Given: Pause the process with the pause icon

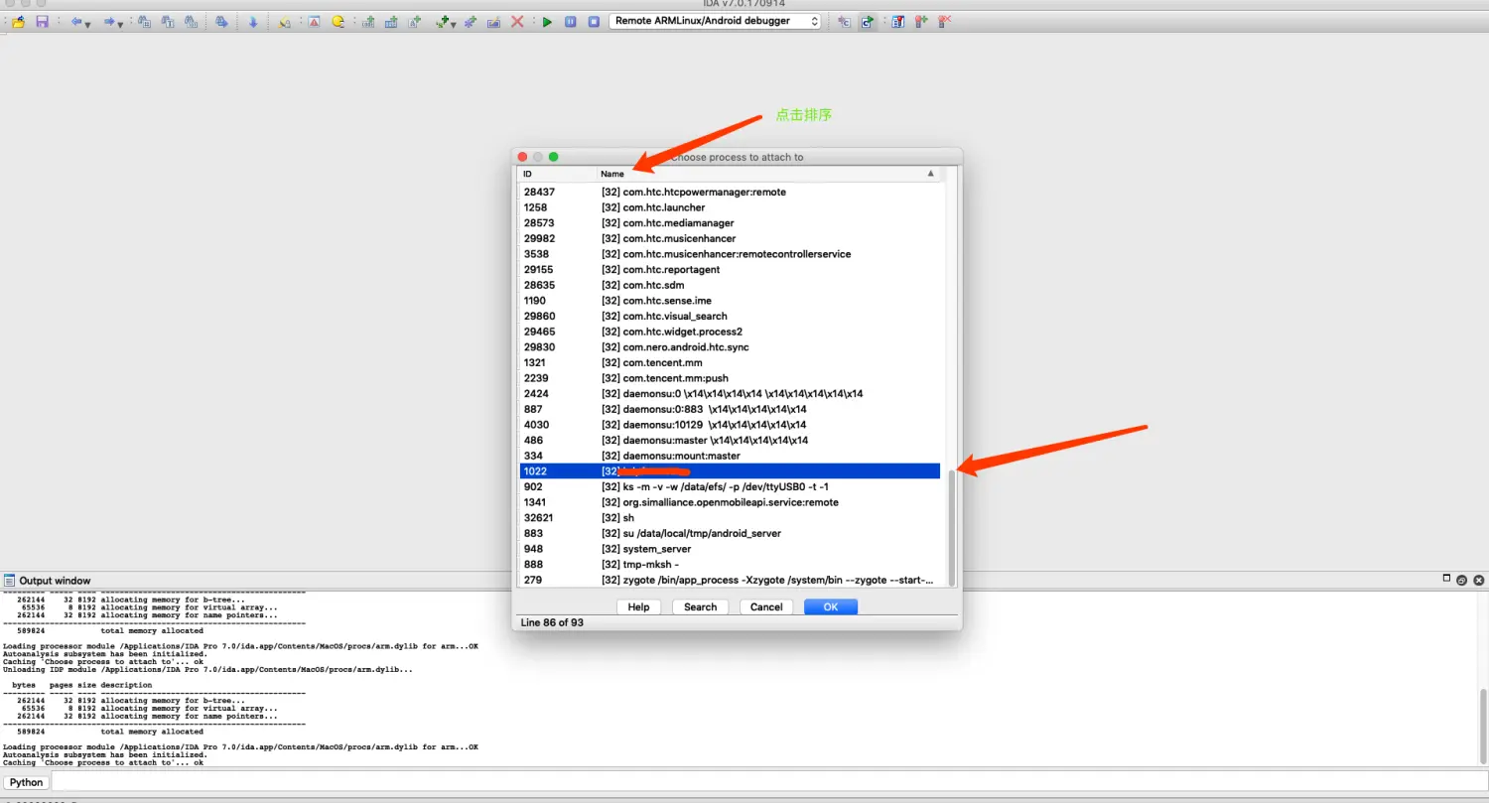Looking at the screenshot, I should pos(570,22).
